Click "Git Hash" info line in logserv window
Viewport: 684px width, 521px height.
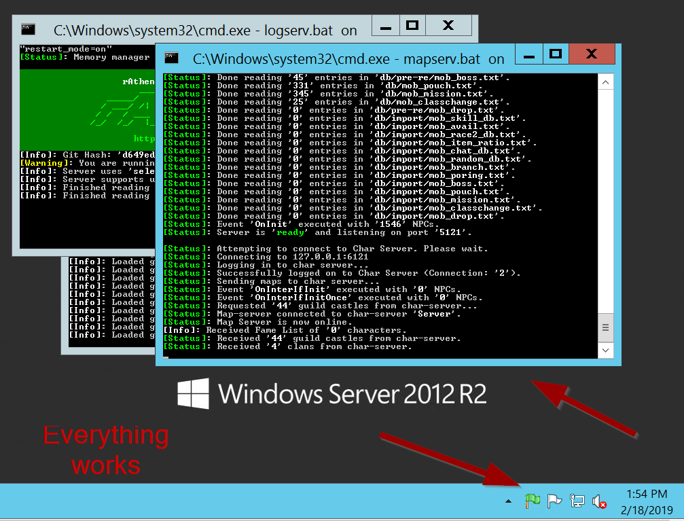click(88, 155)
